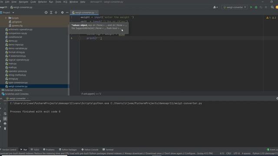
Task: Open Run tool window button
Action: (23, 149)
